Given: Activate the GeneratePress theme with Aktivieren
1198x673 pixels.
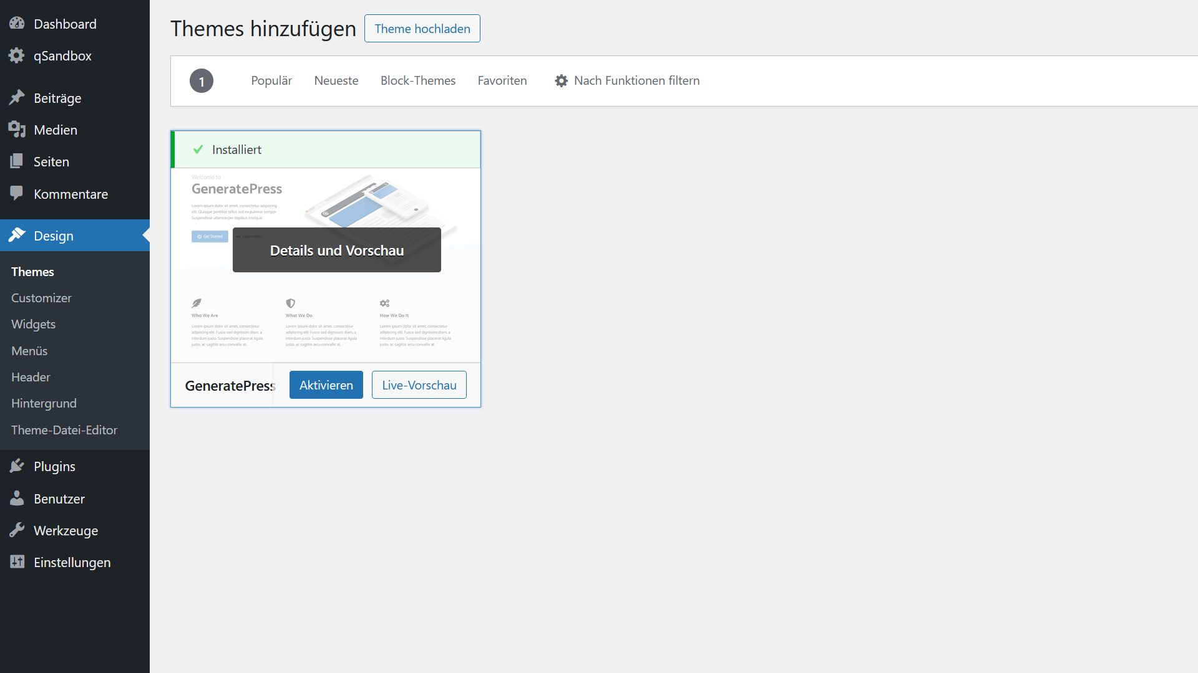Looking at the screenshot, I should coord(326,385).
